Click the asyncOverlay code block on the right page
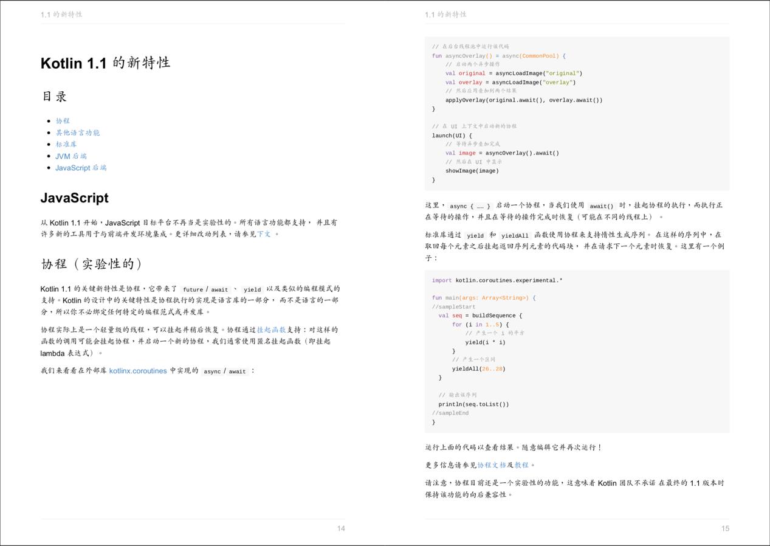 pyautogui.click(x=577, y=112)
